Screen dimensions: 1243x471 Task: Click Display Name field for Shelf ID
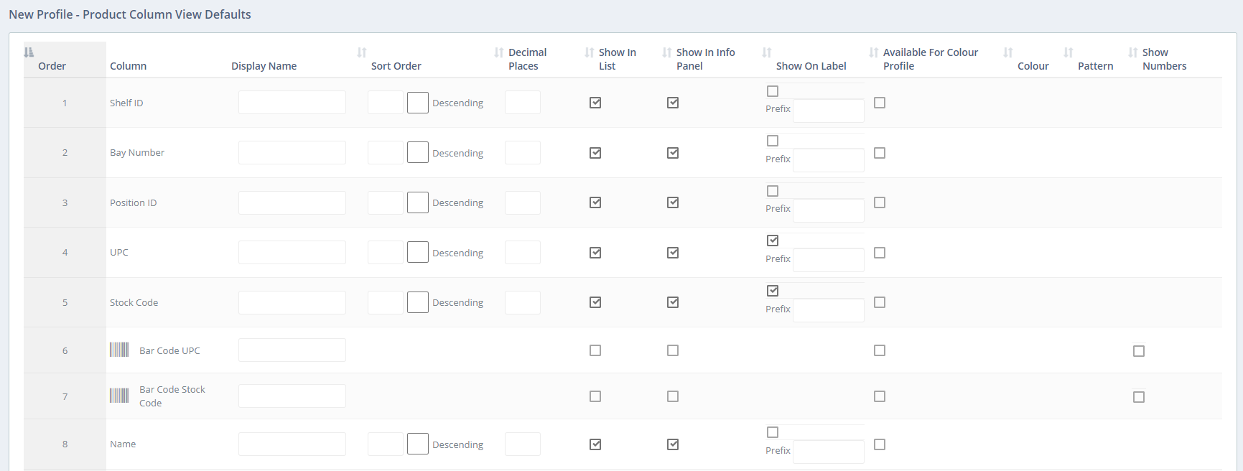[292, 103]
